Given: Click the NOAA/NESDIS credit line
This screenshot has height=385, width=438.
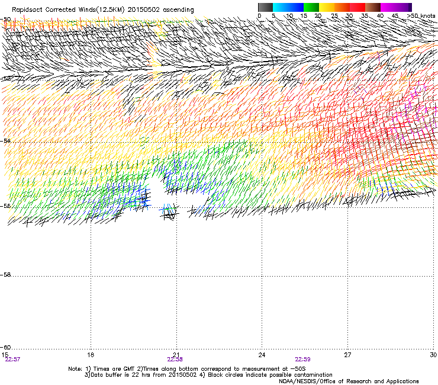Looking at the screenshot, I should [x=349, y=381].
